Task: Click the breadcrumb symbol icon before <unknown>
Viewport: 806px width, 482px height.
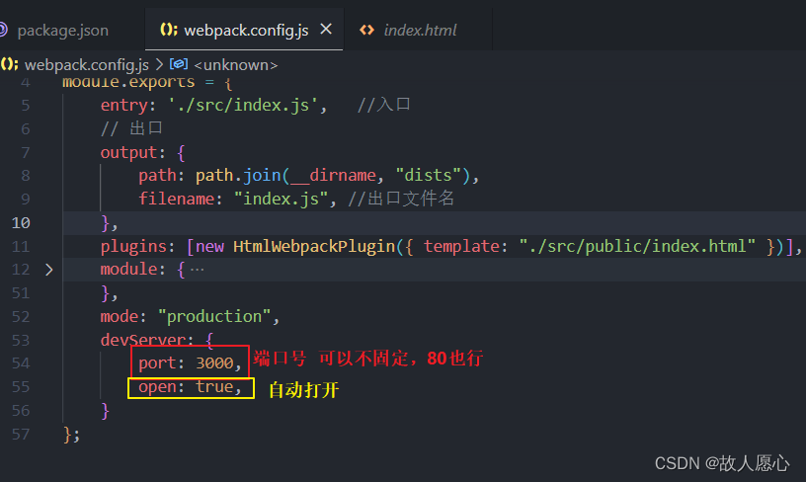Action: pos(179,64)
